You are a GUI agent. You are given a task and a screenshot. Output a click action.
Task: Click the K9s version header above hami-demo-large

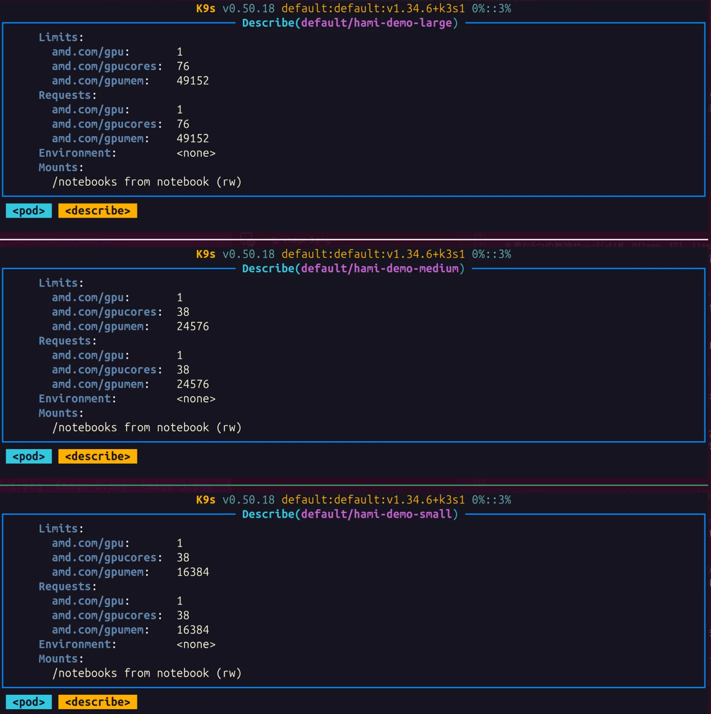pos(354,8)
